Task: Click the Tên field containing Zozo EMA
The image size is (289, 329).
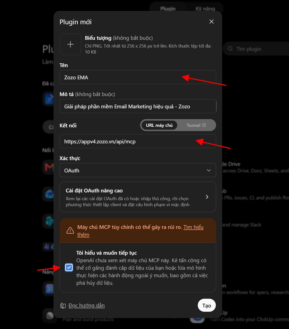Action: pos(138,77)
